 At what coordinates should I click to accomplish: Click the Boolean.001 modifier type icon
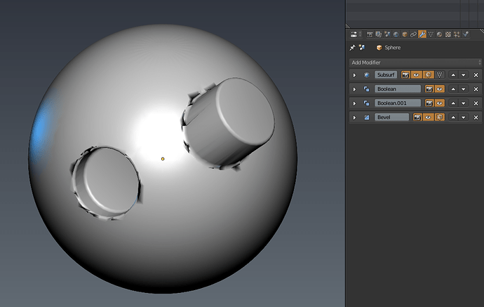(367, 103)
